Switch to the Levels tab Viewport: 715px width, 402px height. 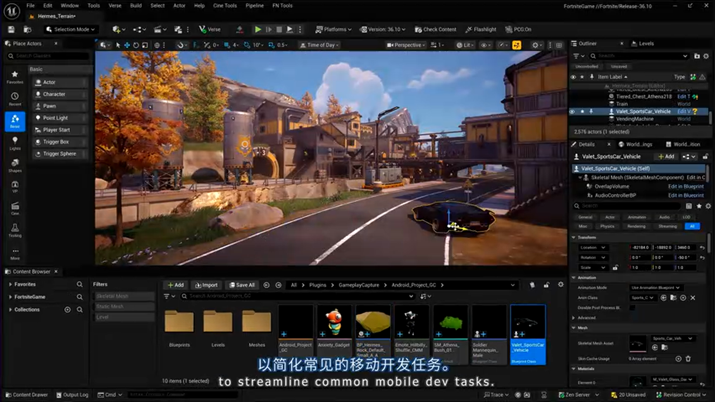643,43
